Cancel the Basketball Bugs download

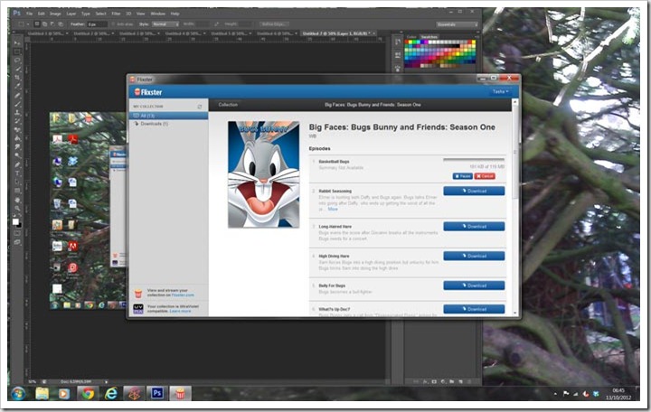click(x=485, y=176)
